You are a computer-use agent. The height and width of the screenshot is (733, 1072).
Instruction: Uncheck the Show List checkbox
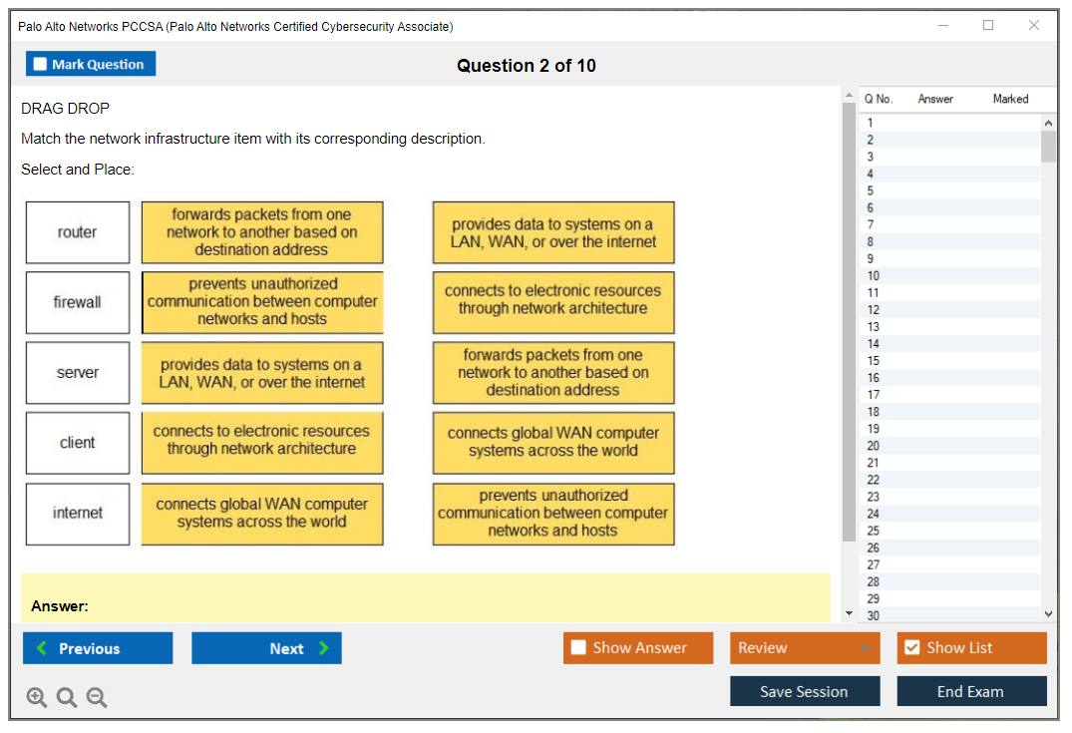(911, 648)
